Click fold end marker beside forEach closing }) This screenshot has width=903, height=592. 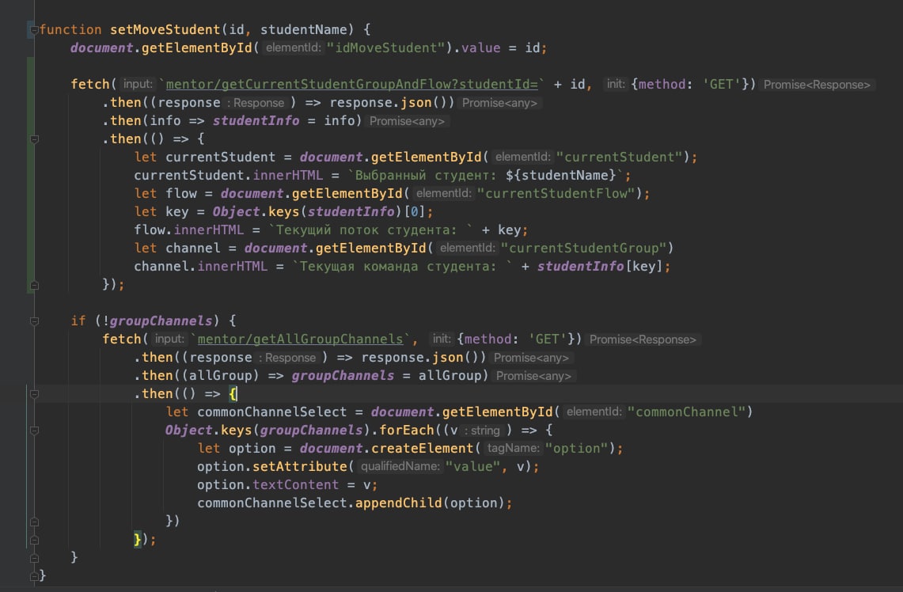point(34,522)
